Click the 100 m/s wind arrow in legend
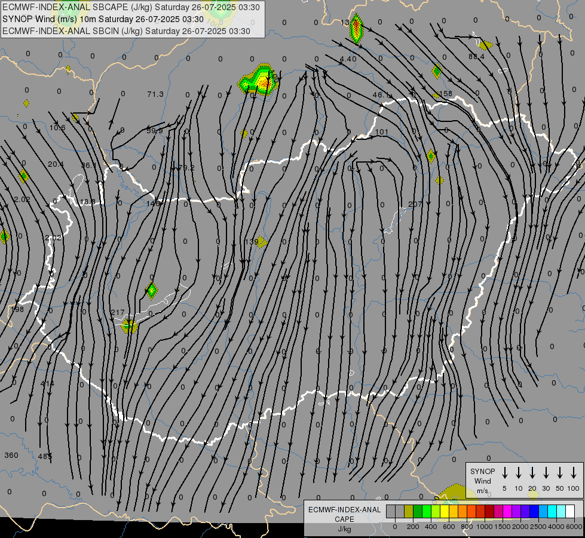Viewport: 585px width, 538px height. pyautogui.click(x=574, y=473)
